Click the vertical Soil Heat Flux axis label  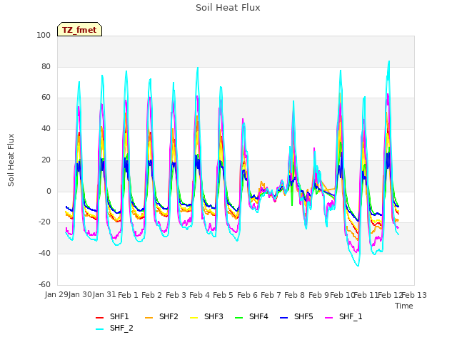(11, 160)
